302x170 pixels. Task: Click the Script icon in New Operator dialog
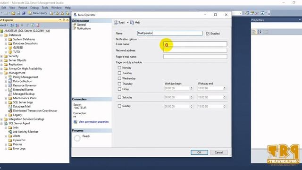pyautogui.click(x=116, y=22)
